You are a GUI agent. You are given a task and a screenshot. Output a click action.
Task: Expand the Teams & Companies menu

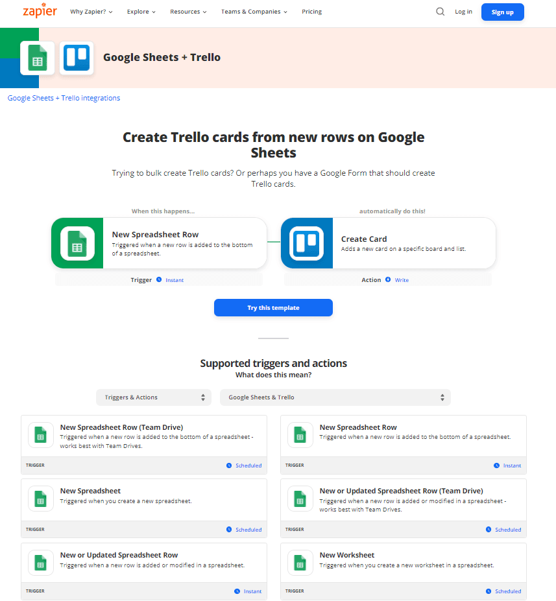[254, 12]
